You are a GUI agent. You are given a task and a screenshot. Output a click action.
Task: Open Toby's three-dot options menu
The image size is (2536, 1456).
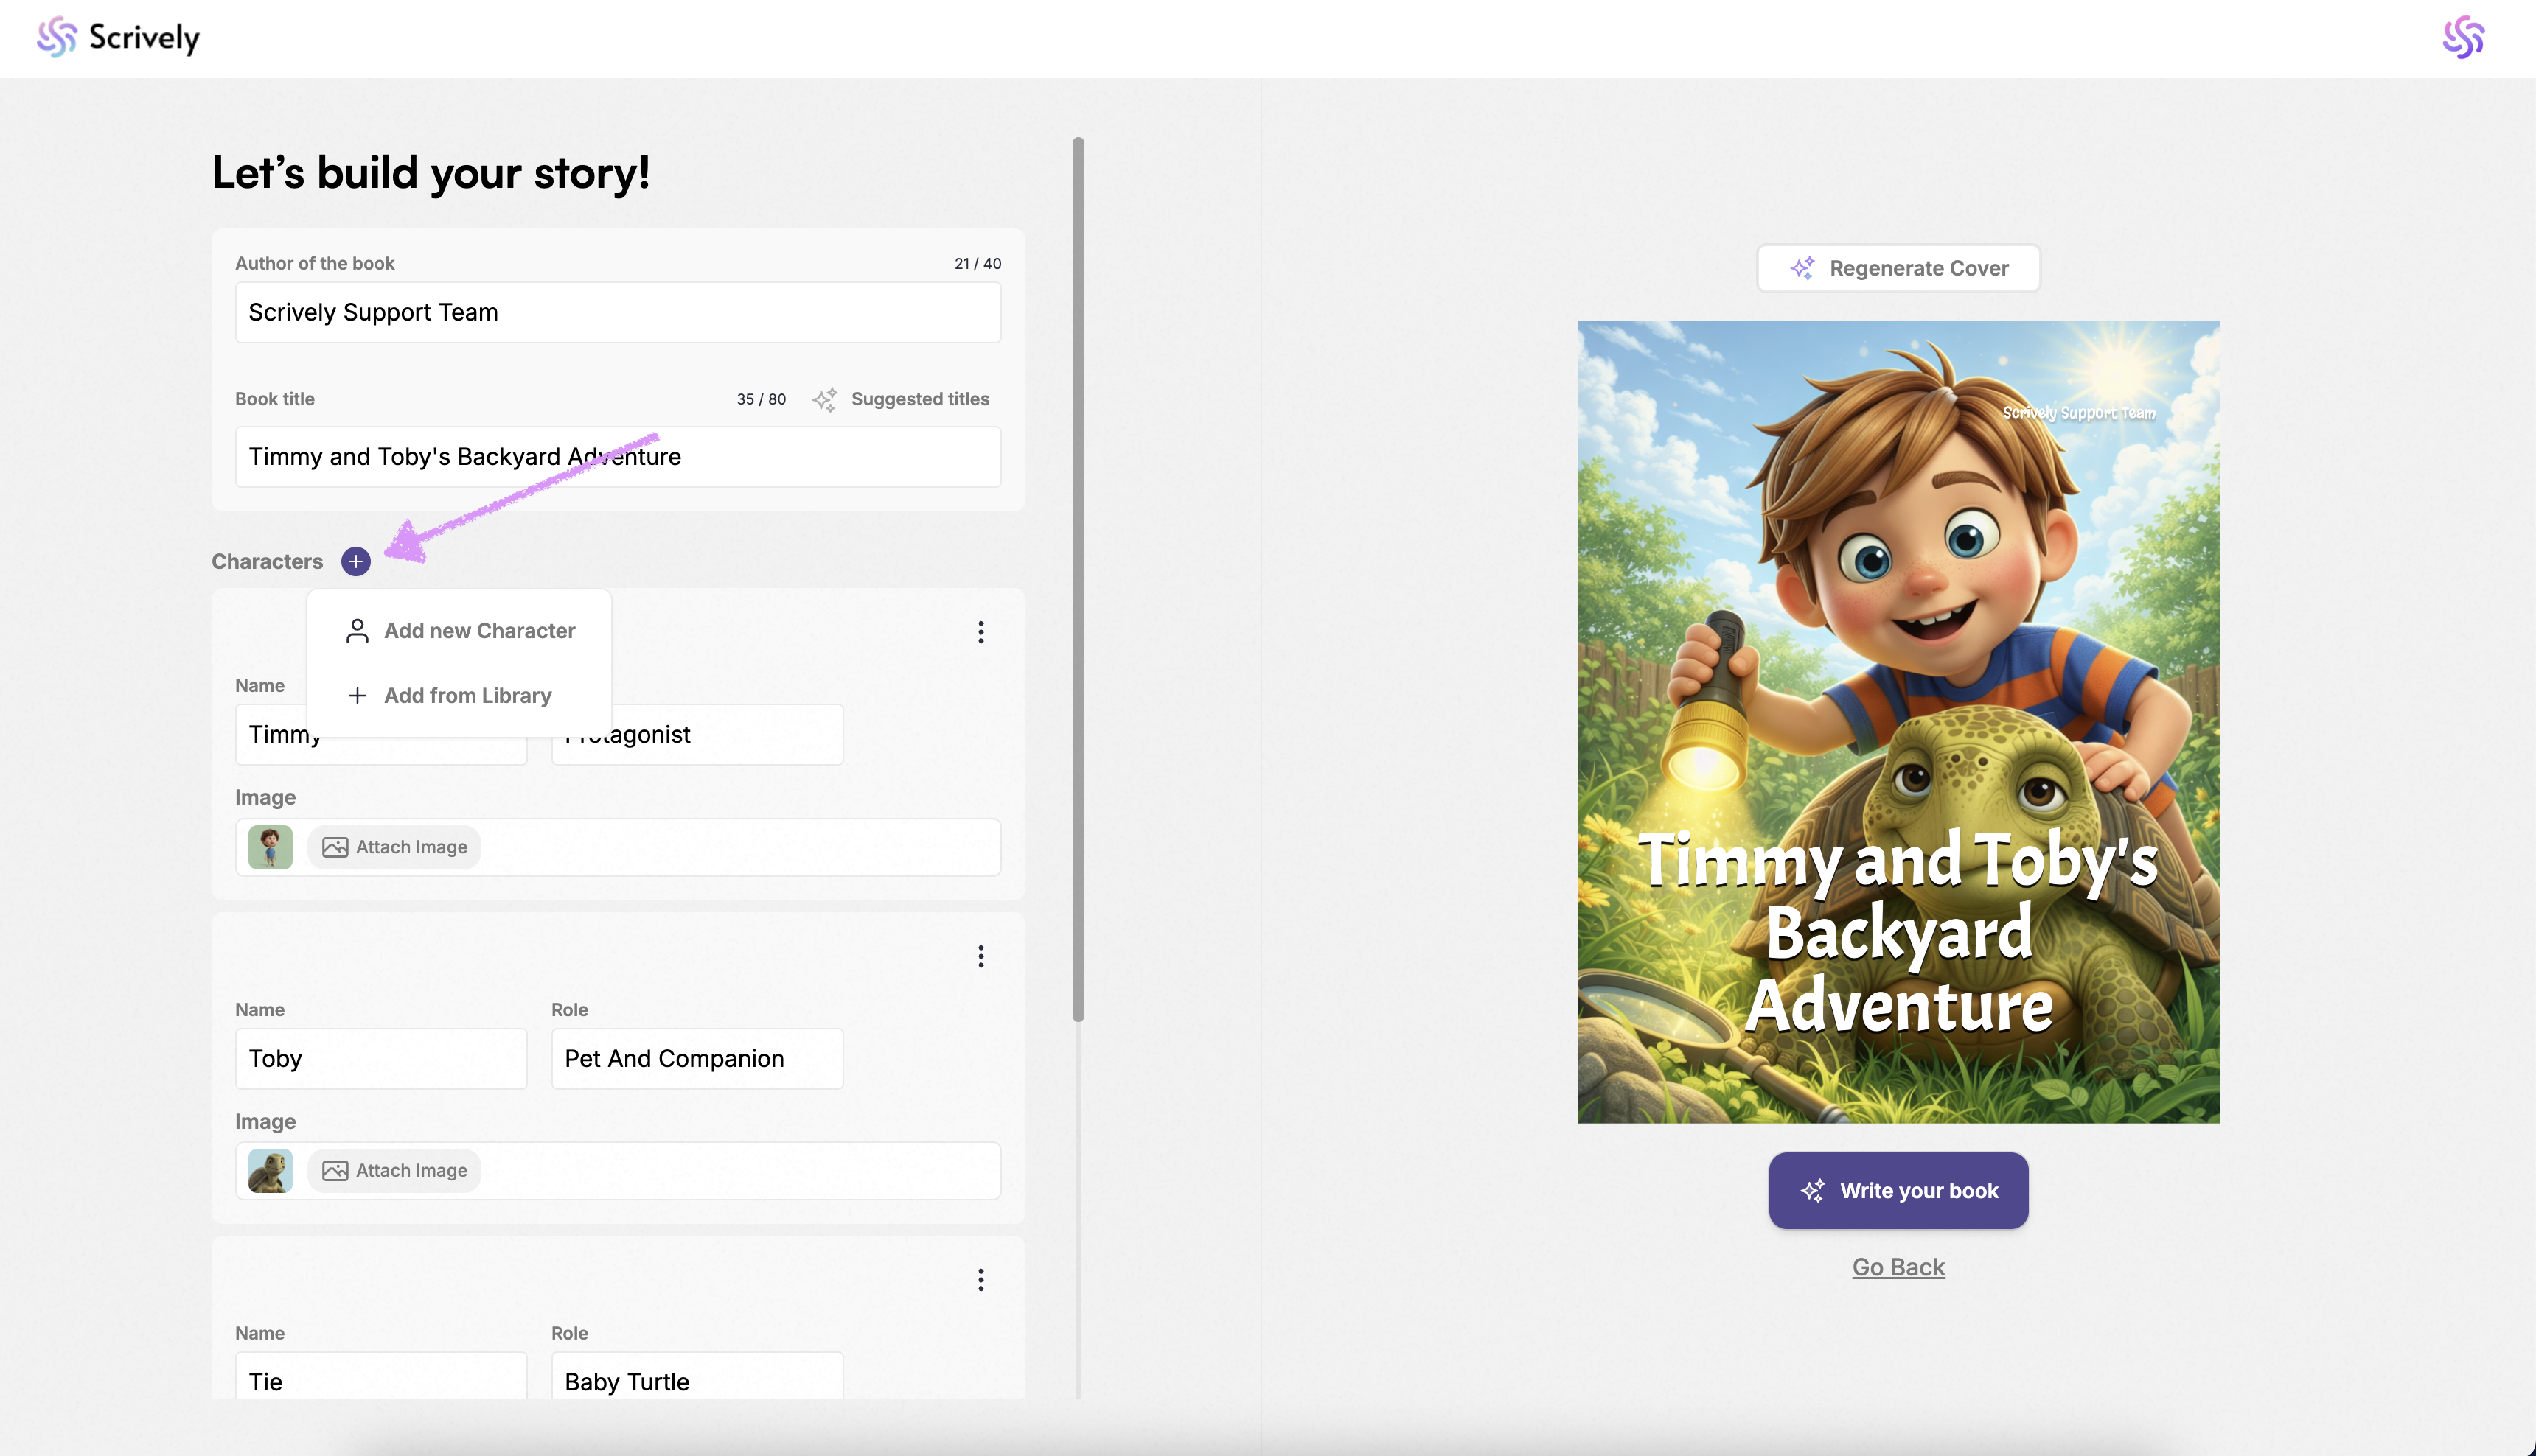(980, 957)
